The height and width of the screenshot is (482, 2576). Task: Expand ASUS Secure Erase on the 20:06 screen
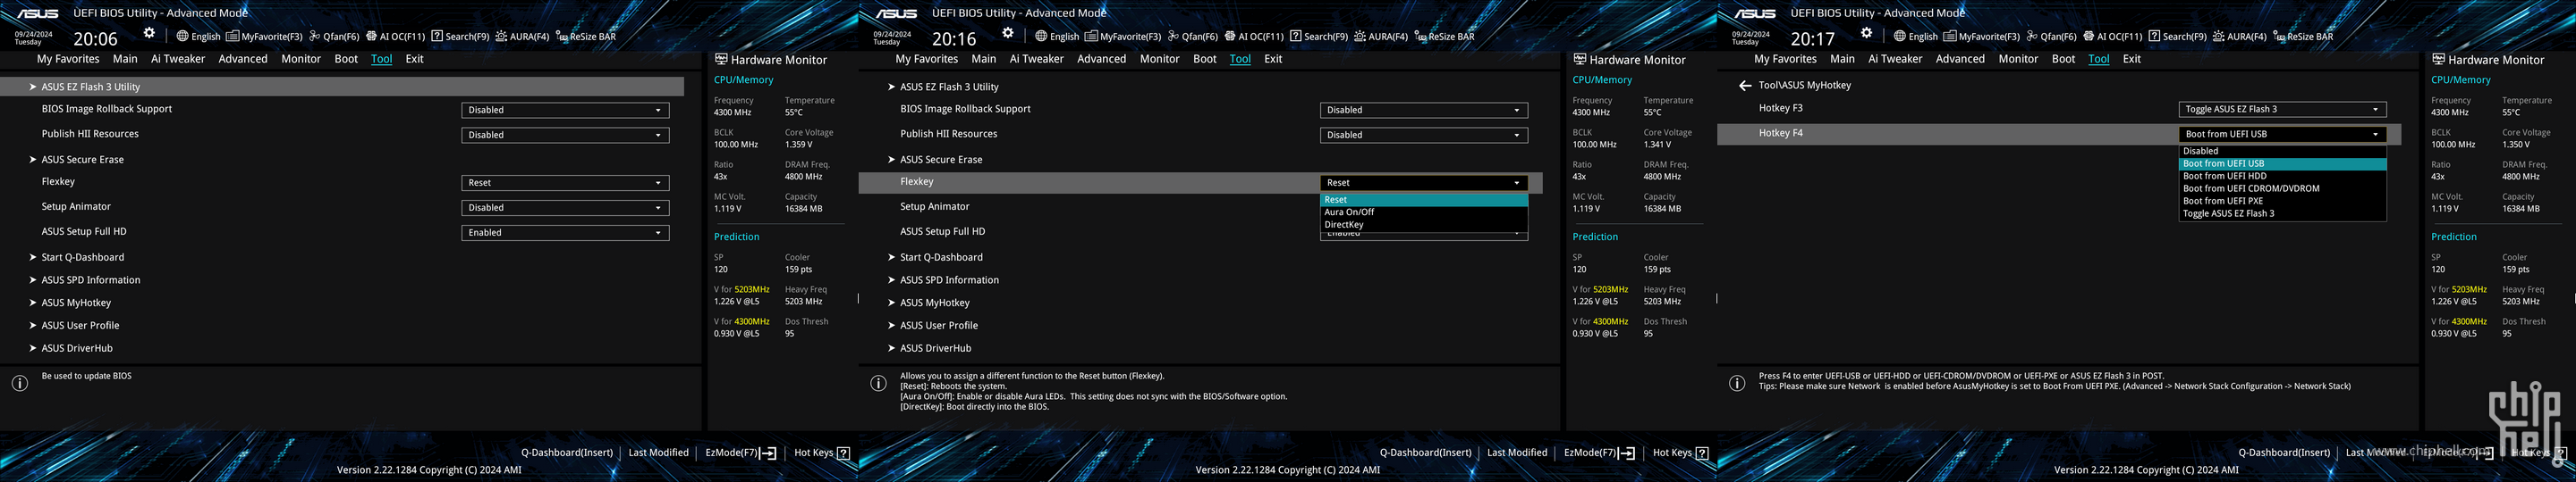tap(82, 160)
